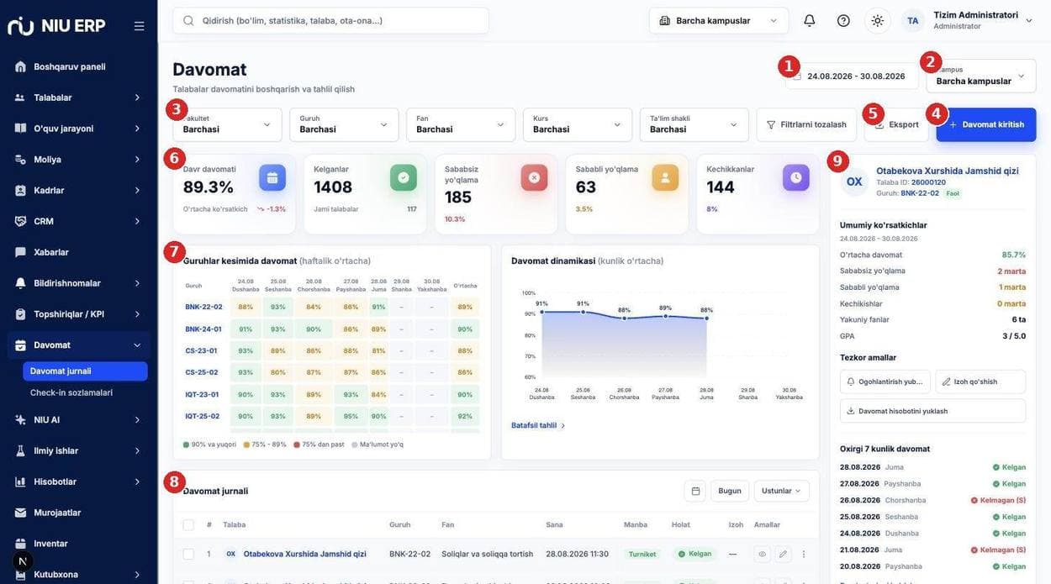Click the Eksport button
This screenshot has height=584, width=1051.
896,124
